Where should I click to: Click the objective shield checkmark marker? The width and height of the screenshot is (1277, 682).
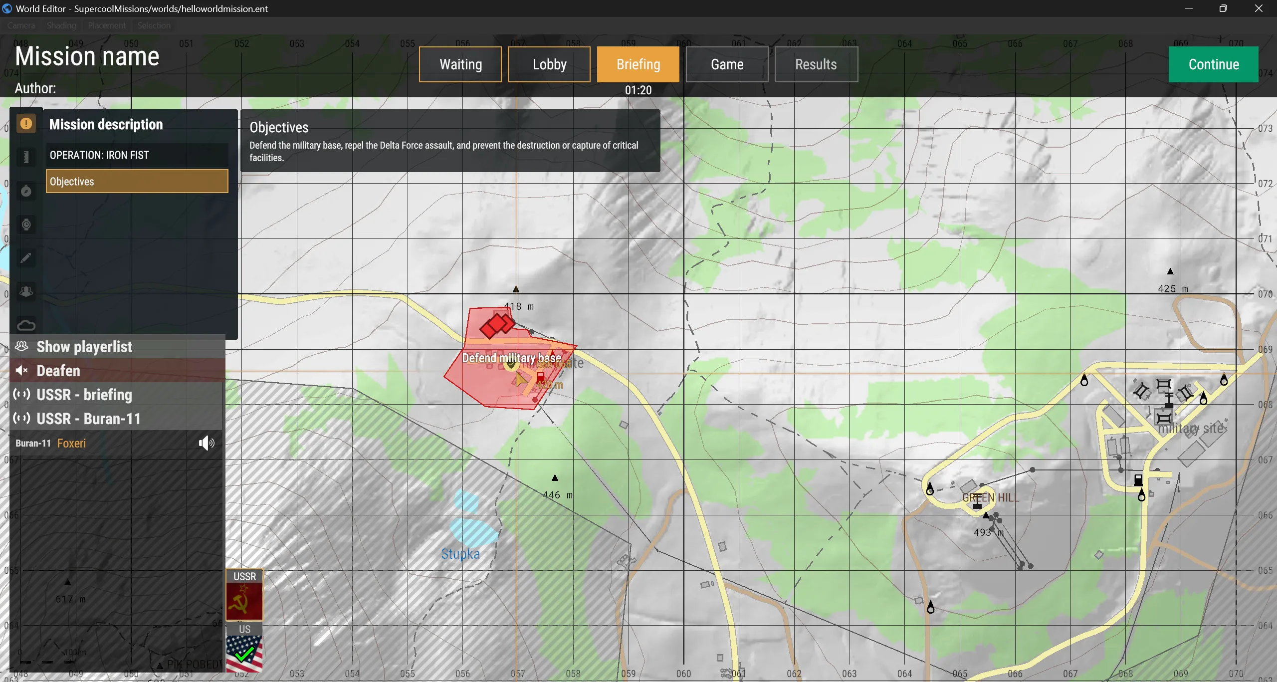click(x=511, y=365)
